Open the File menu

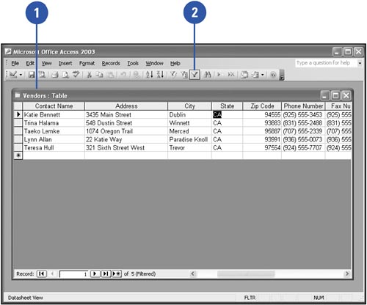point(15,63)
